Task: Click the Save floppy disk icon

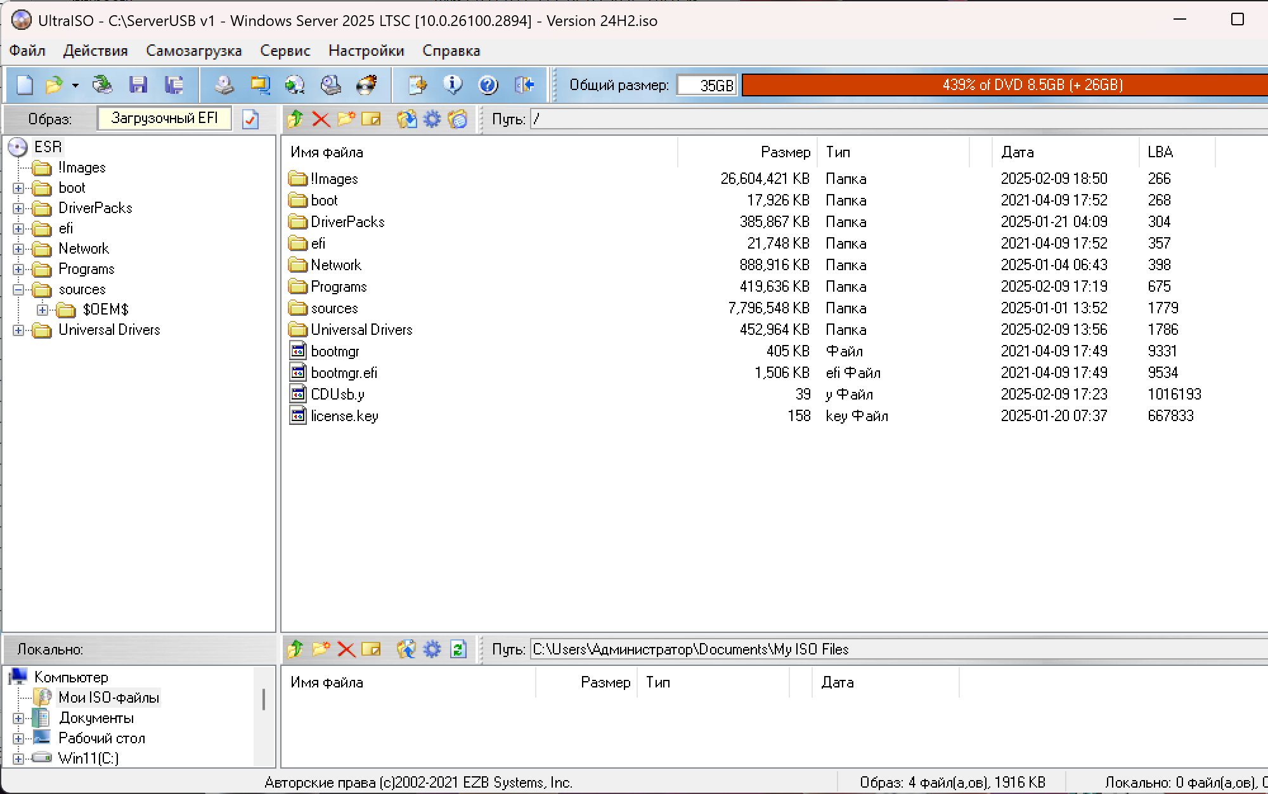Action: click(138, 85)
